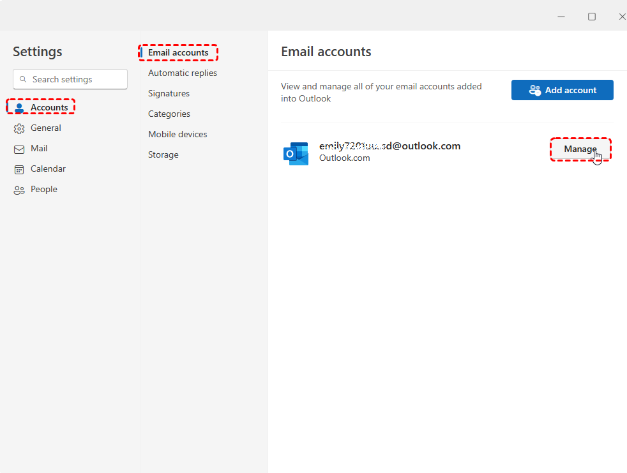The height and width of the screenshot is (473, 627).
Task: Click the People icon in the sidebar
Action: tap(19, 190)
